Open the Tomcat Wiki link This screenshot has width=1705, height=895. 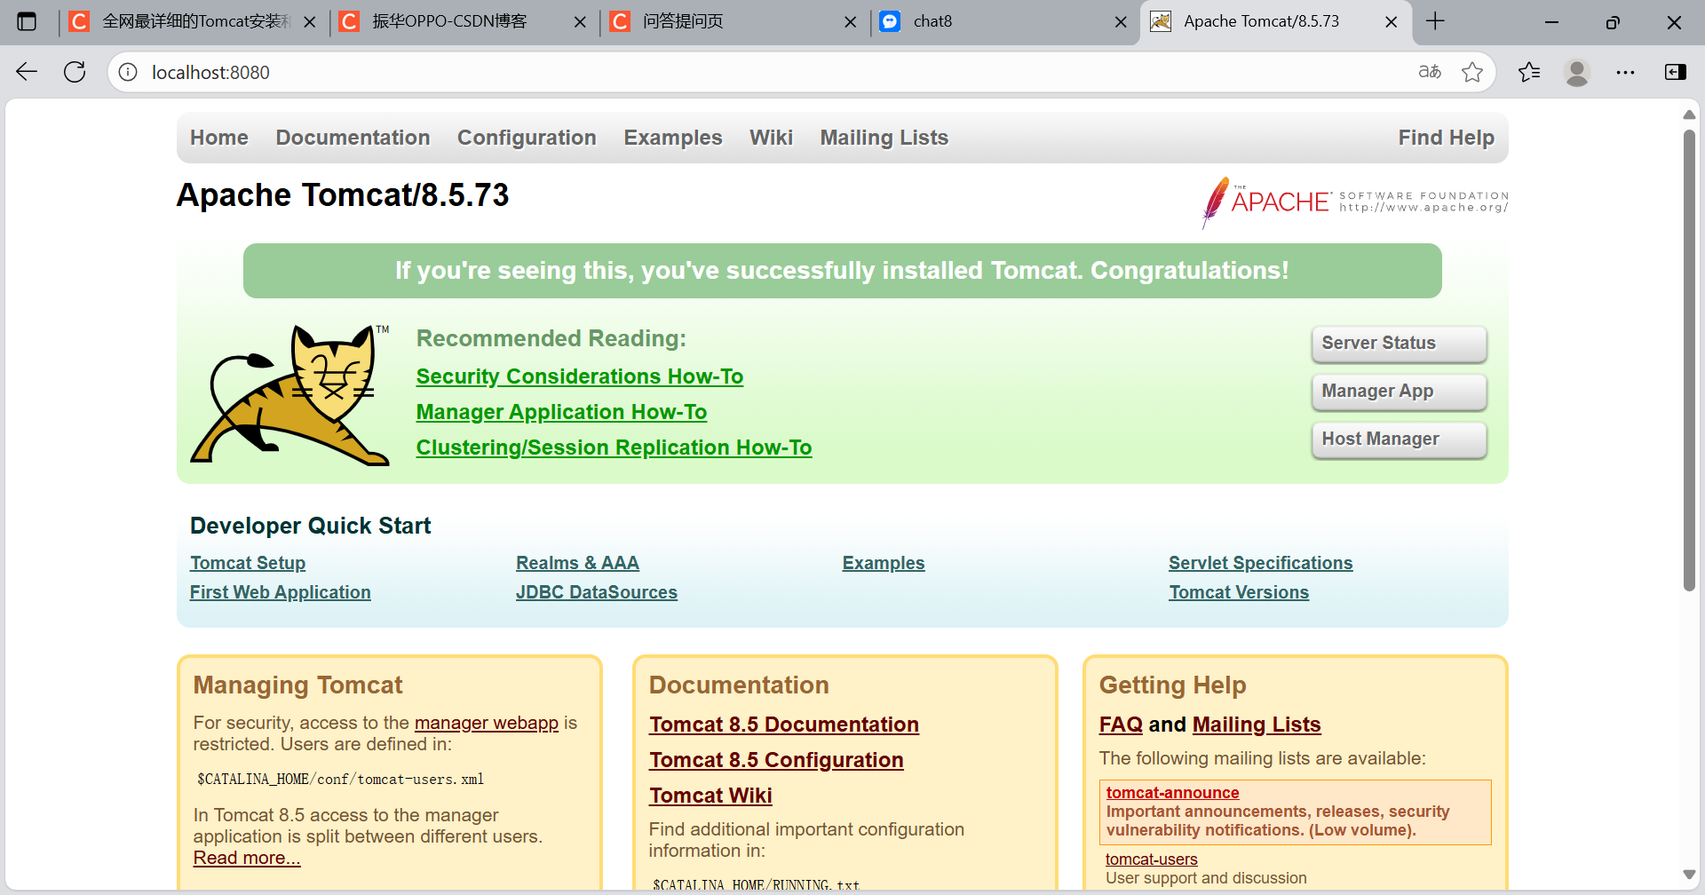[710, 796]
